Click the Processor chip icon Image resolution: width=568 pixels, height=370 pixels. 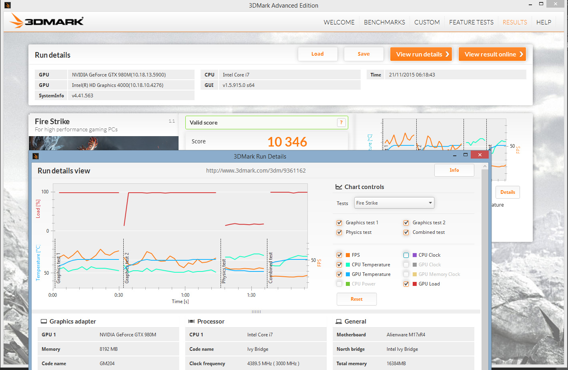click(x=191, y=322)
